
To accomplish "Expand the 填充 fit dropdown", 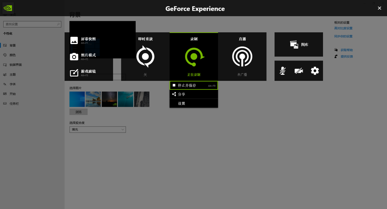I will pos(98,129).
